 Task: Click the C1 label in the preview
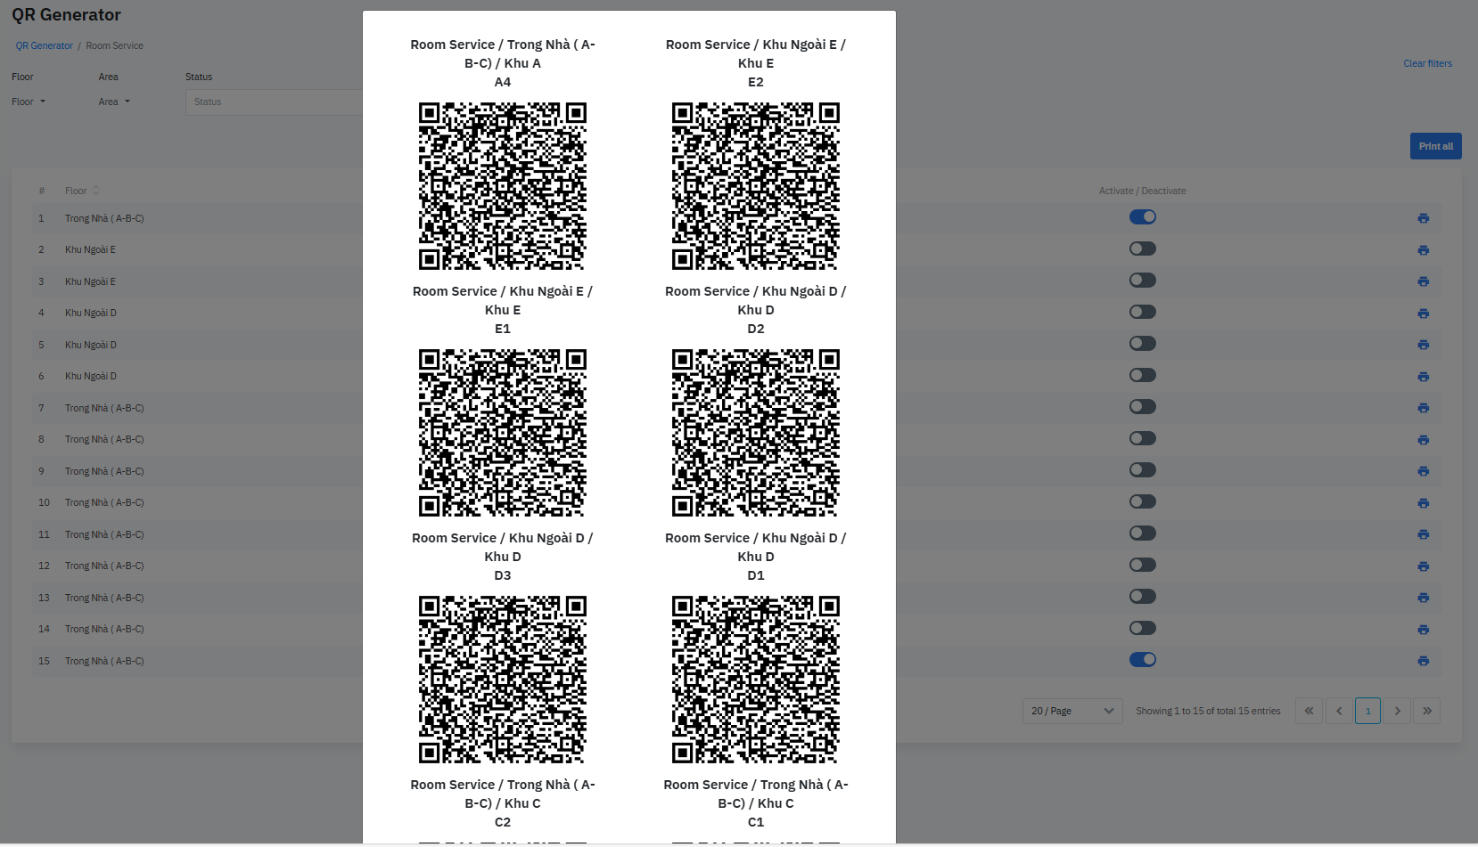point(756,822)
